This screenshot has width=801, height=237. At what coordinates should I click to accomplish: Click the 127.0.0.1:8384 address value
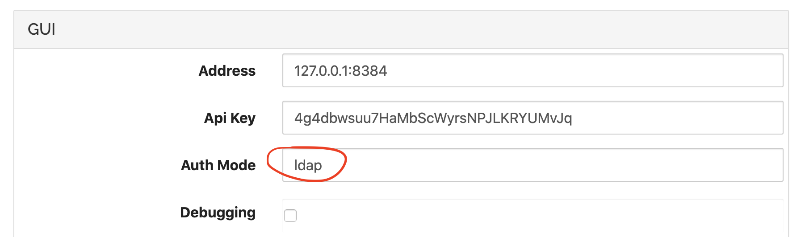(x=340, y=71)
